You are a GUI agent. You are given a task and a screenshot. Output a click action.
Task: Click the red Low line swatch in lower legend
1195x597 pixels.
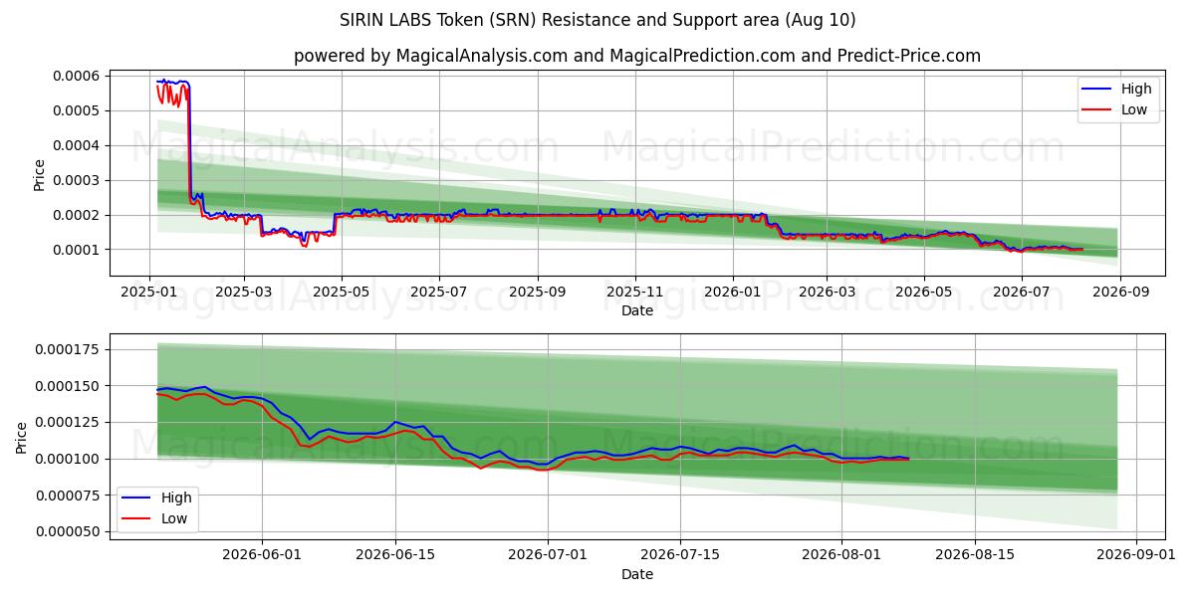(138, 518)
